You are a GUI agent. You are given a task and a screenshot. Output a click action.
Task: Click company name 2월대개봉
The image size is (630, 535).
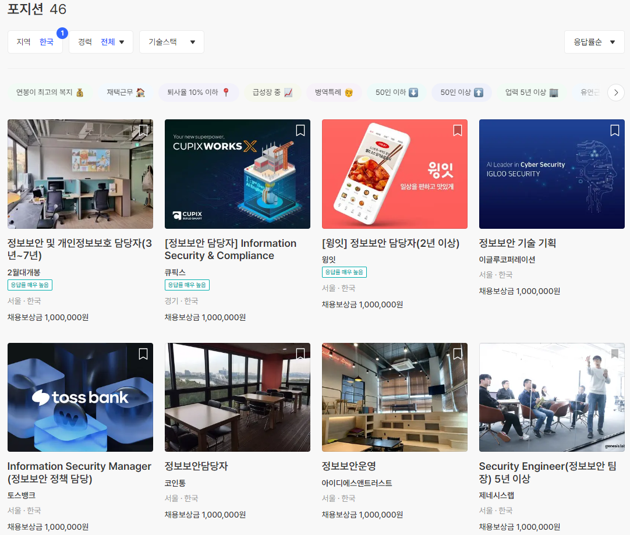tap(24, 272)
